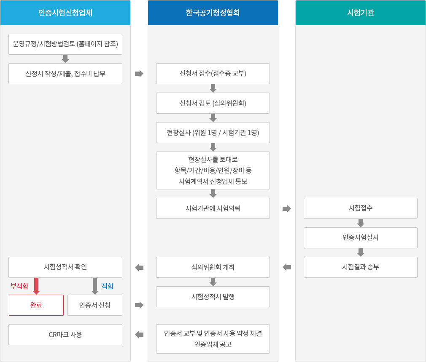The height and width of the screenshot is (362, 426).
Task: Click the blue 적합 label
Action: (x=107, y=286)
